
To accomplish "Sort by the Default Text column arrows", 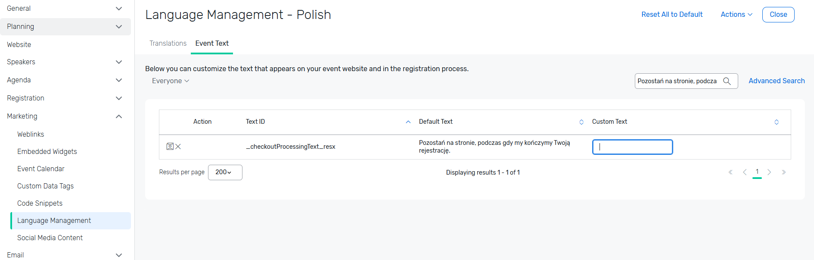I will tap(581, 122).
